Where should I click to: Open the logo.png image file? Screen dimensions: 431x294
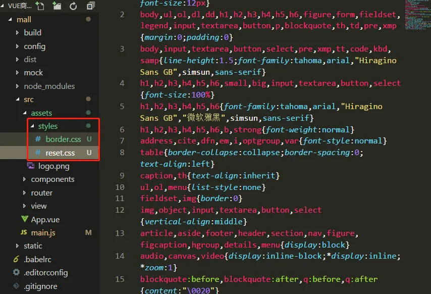tap(53, 166)
